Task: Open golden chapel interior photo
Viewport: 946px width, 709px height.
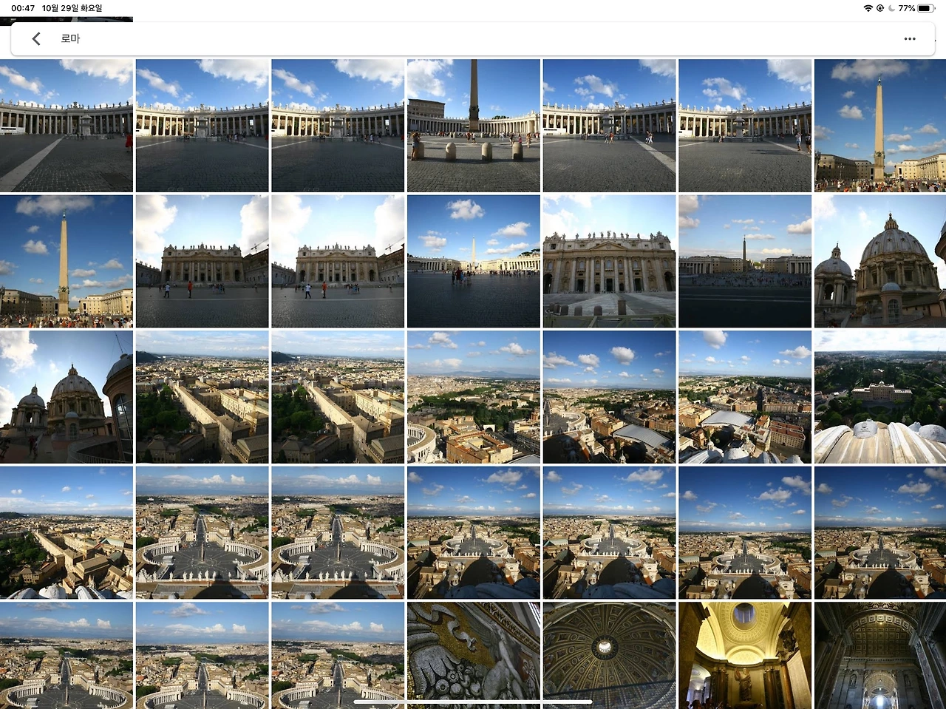Action: pos(745,655)
